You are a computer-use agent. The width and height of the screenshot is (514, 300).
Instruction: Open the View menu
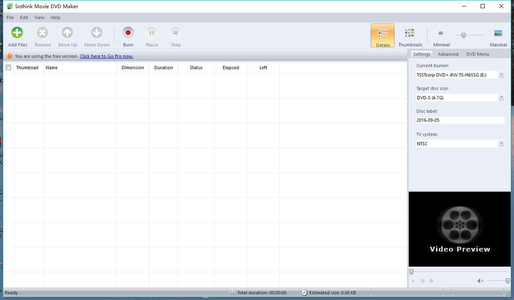pyautogui.click(x=39, y=18)
